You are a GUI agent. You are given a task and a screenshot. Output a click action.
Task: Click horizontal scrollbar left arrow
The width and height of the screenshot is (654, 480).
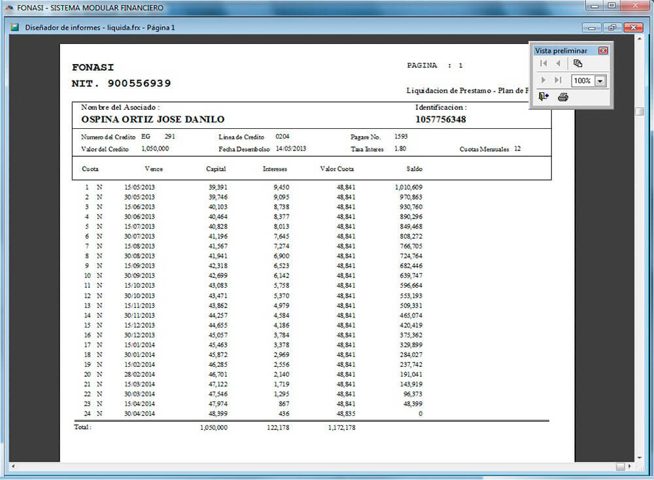[14, 466]
